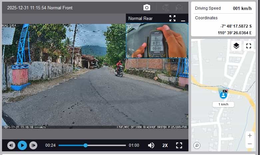Zoom in on the map
Viewport: 260px width, 155px height.
click(x=249, y=135)
